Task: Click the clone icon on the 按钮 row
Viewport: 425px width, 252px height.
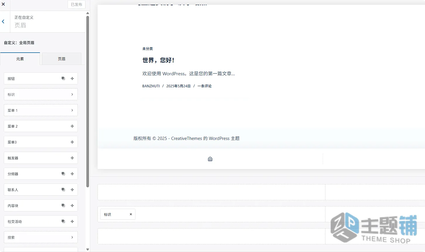Action: [63, 79]
